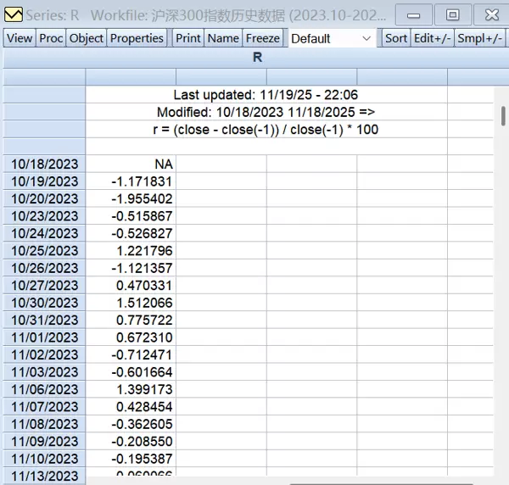The width and height of the screenshot is (509, 485).
Task: Click the Sort toolbar button
Action: 396,38
